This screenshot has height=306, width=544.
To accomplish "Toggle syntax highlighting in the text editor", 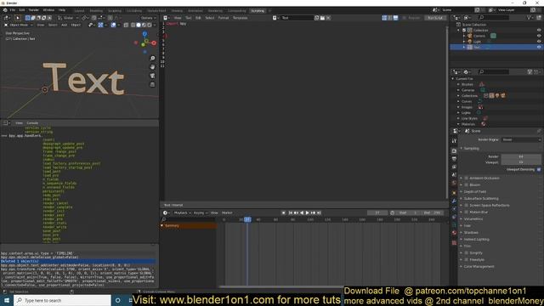I will tap(395, 18).
